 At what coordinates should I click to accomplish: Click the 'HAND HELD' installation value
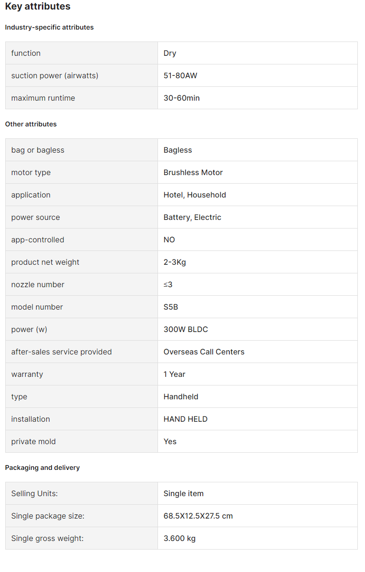click(185, 419)
